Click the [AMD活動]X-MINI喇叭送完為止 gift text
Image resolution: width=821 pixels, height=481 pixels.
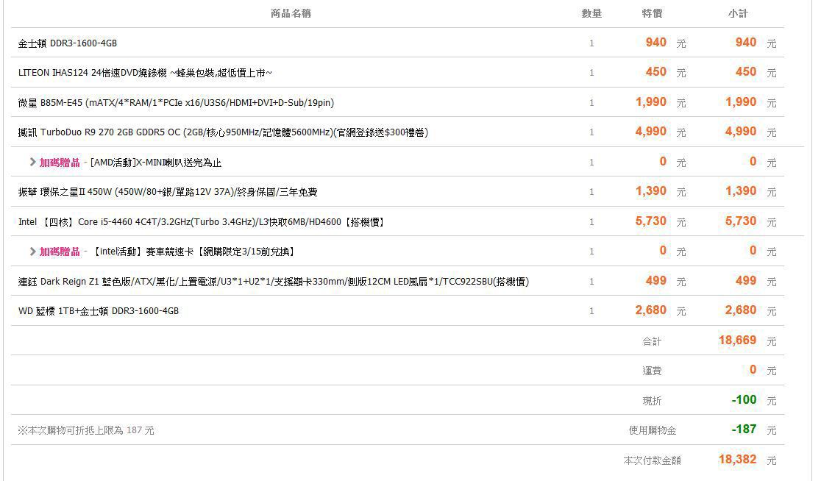(156, 163)
